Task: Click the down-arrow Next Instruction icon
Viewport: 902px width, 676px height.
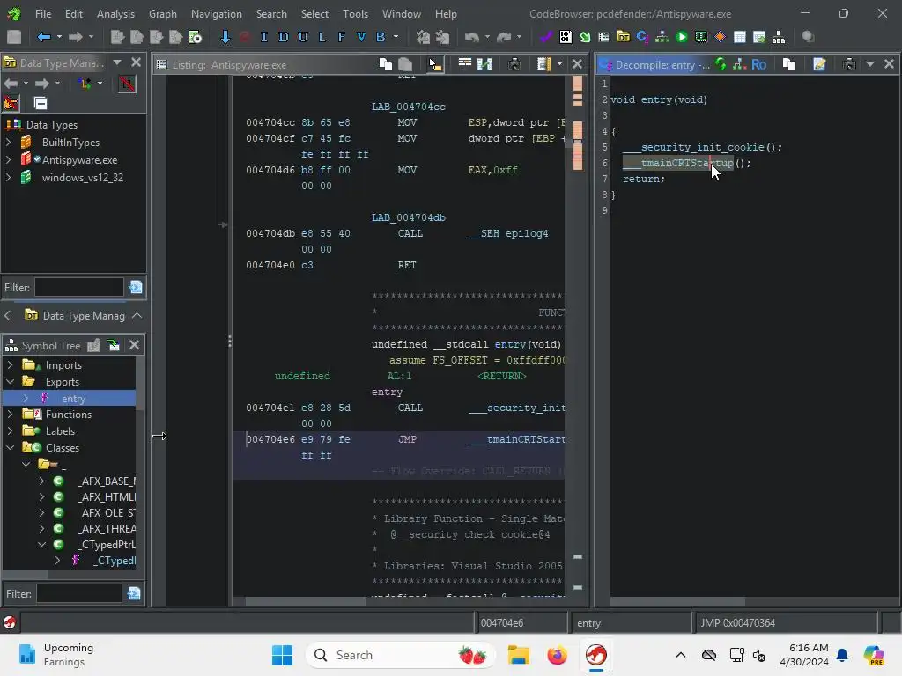Action: pyautogui.click(x=225, y=37)
